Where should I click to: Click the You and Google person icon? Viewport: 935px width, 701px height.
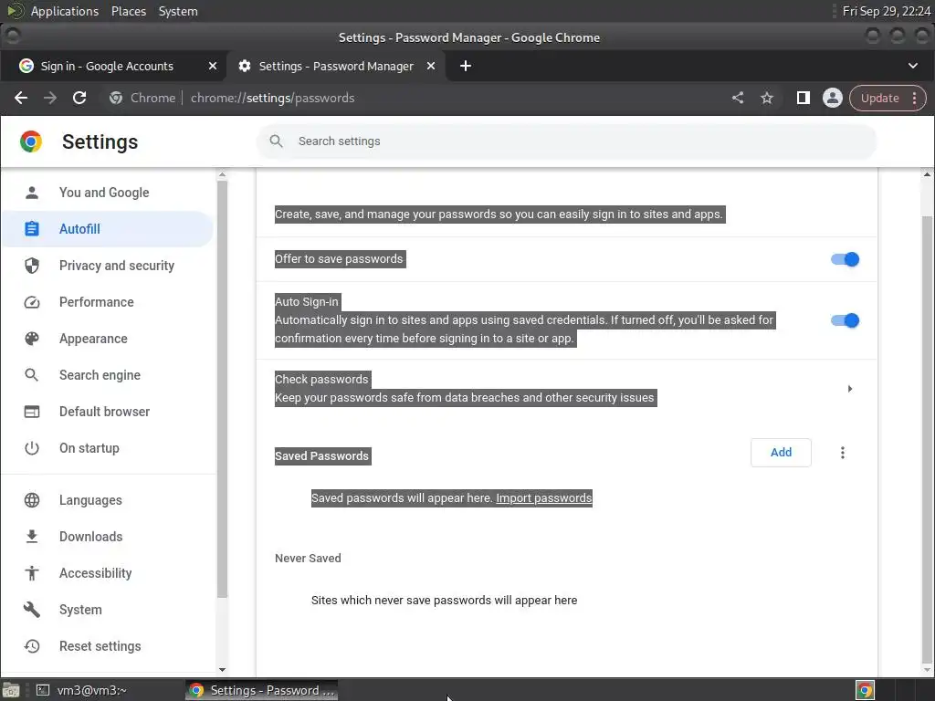(x=32, y=193)
